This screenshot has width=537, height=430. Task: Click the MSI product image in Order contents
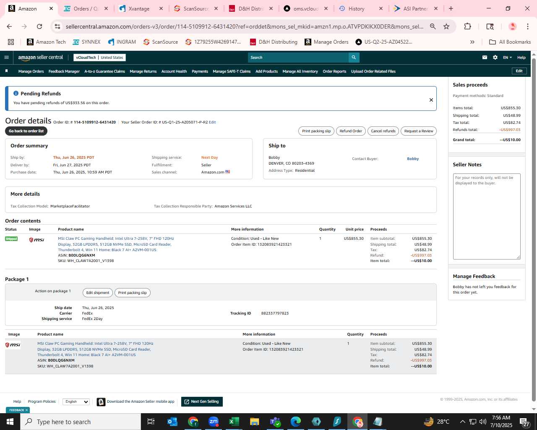(36, 240)
